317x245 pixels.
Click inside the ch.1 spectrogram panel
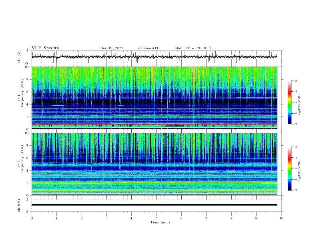coord(154,98)
